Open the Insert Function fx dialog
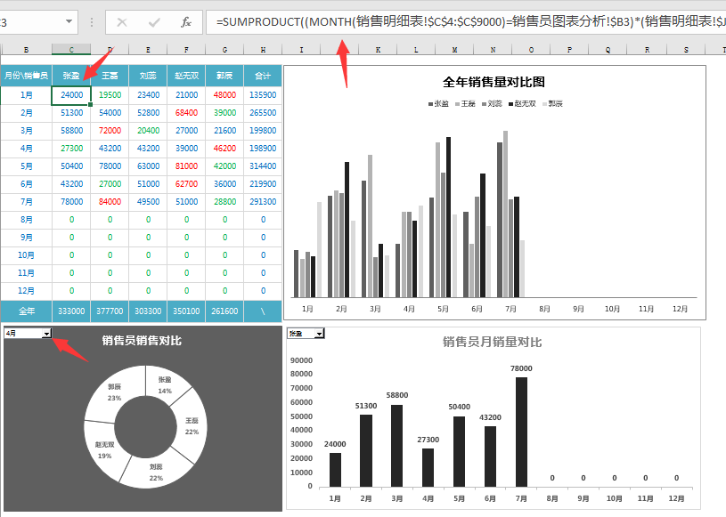This screenshot has height=517, width=726. click(186, 22)
